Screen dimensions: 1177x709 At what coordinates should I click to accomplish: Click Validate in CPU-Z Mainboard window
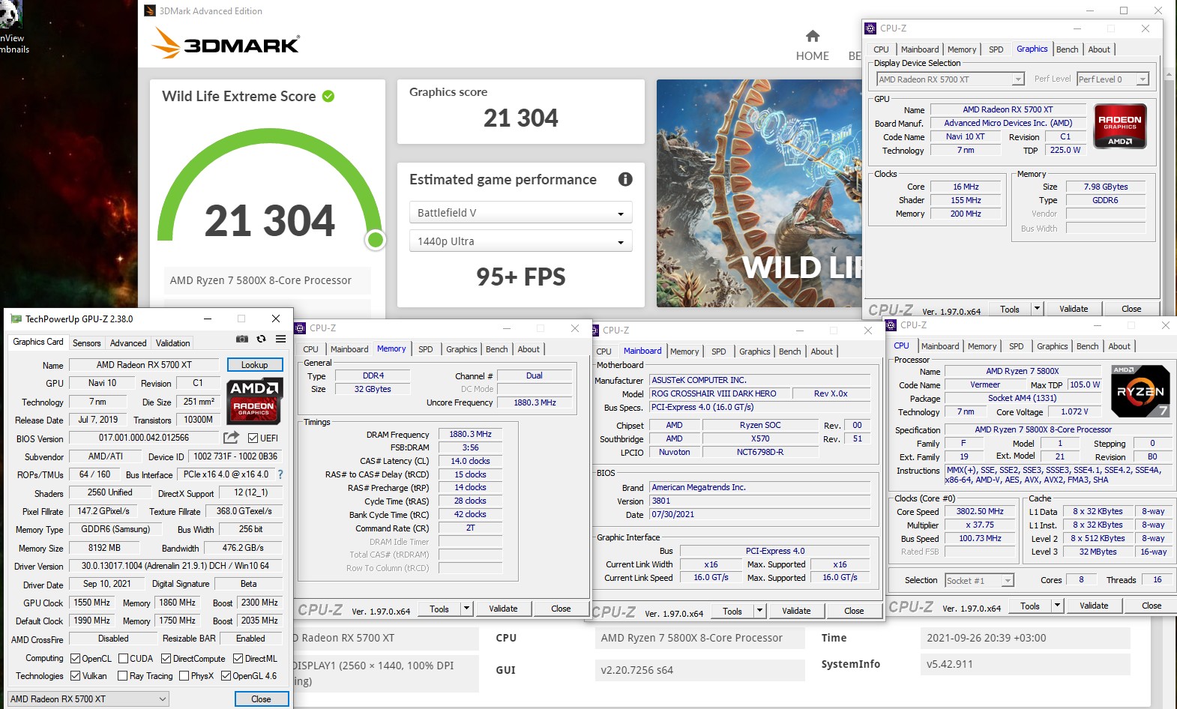tap(796, 611)
